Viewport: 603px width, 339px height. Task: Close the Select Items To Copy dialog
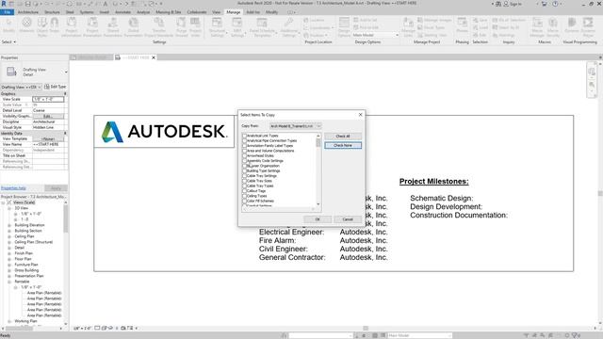[x=360, y=115]
